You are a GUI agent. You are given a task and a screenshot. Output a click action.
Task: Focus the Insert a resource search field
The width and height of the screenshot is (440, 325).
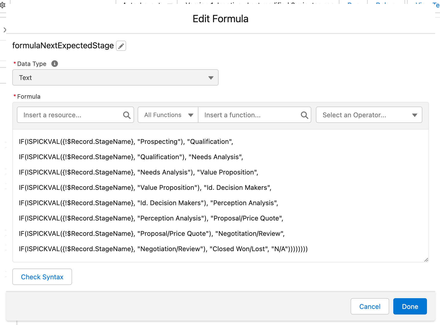pos(75,115)
